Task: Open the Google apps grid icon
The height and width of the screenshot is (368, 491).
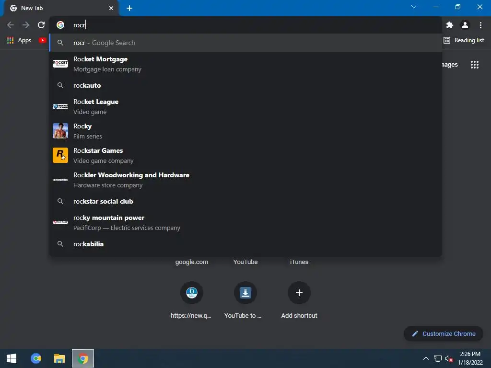Action: point(474,65)
